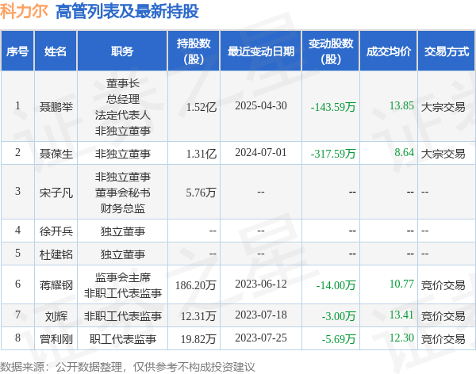Screen dimensions: 476x374
Task: Click the 186.20万 shareholding cell
Action: [196, 285]
